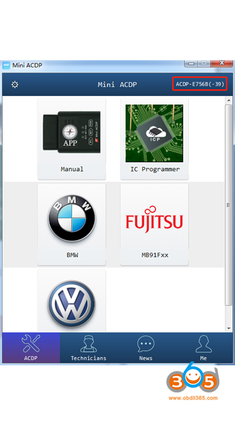This screenshot has width=235, height=421.
Task: Click the 'BMW' label text
Action: pyautogui.click(x=72, y=255)
